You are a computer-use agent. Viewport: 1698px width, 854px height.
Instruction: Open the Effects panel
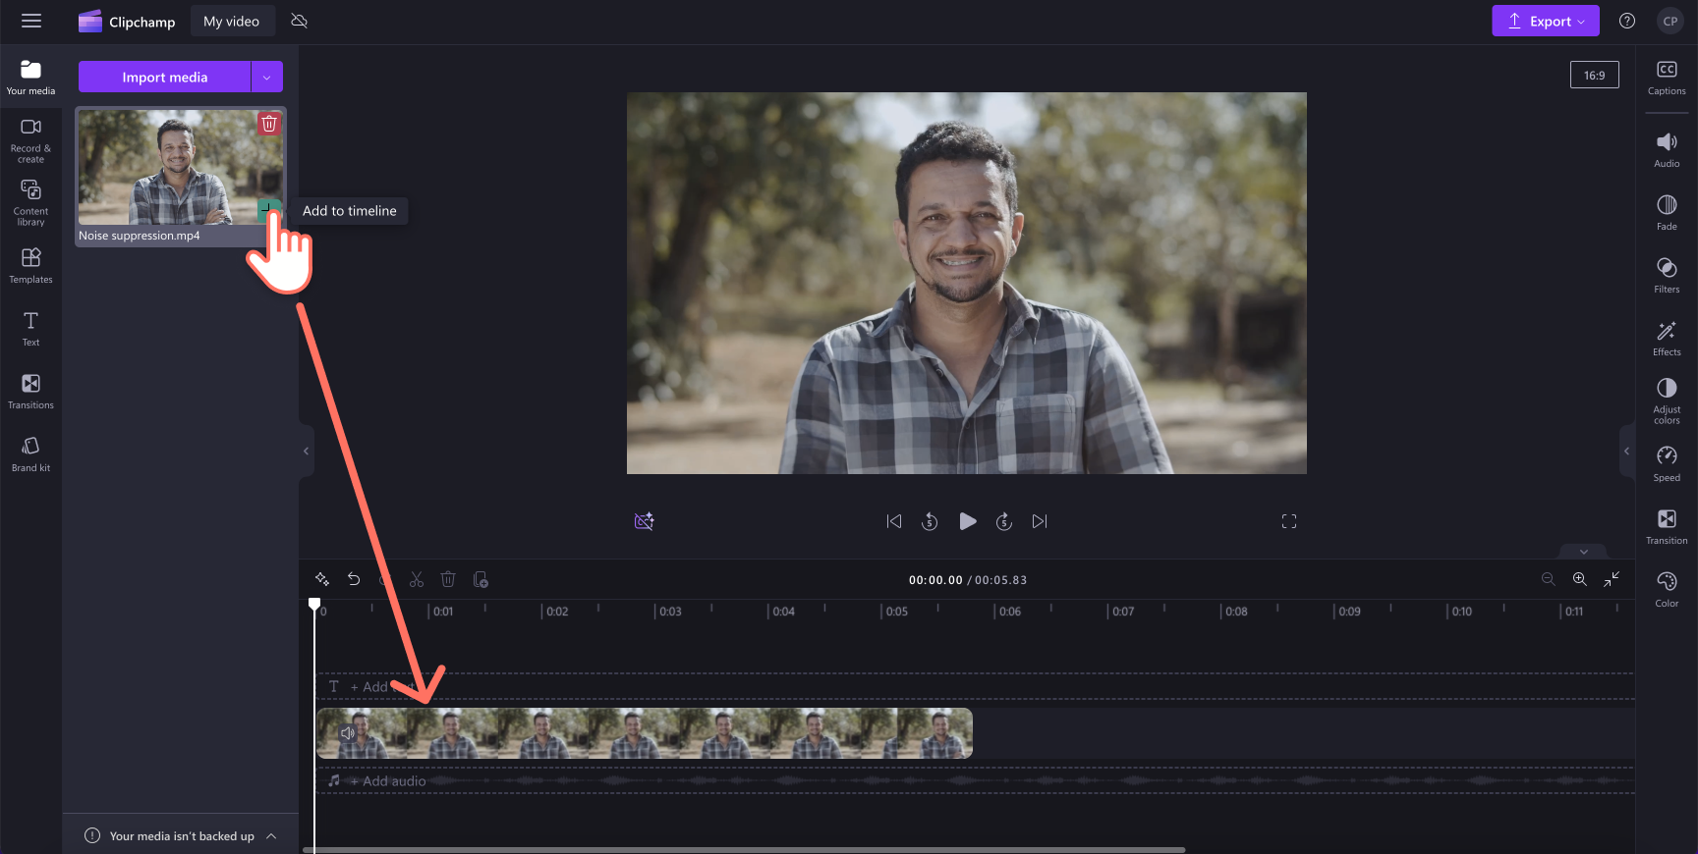(x=1667, y=339)
